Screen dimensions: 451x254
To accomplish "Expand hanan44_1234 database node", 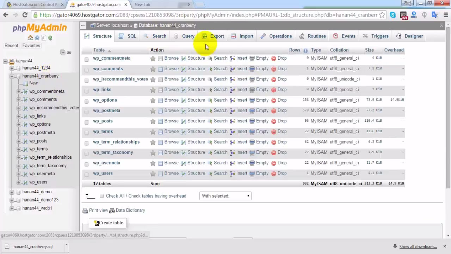I will pyautogui.click(x=12, y=68).
